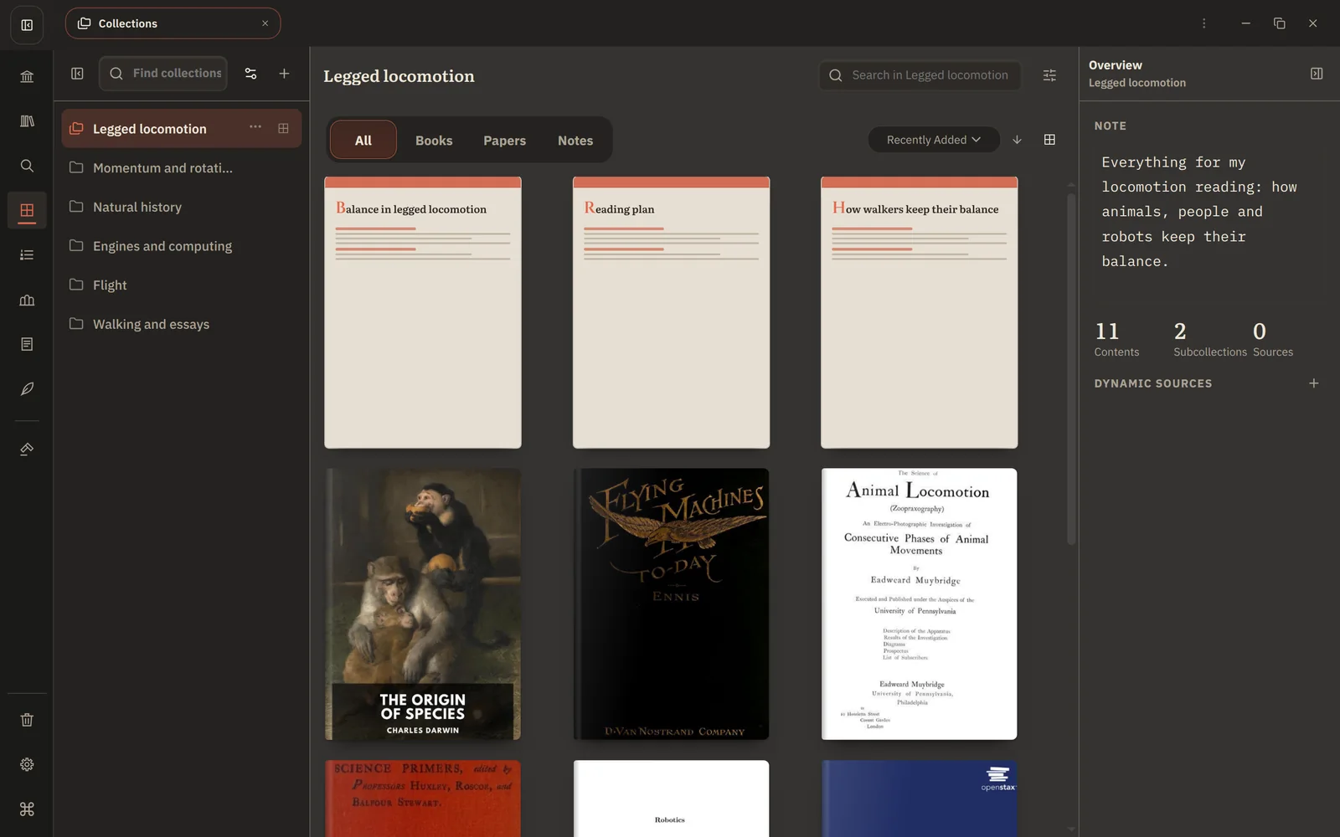Toggle sort direction arrow
Image resolution: width=1340 pixels, height=837 pixels.
pos(1017,140)
